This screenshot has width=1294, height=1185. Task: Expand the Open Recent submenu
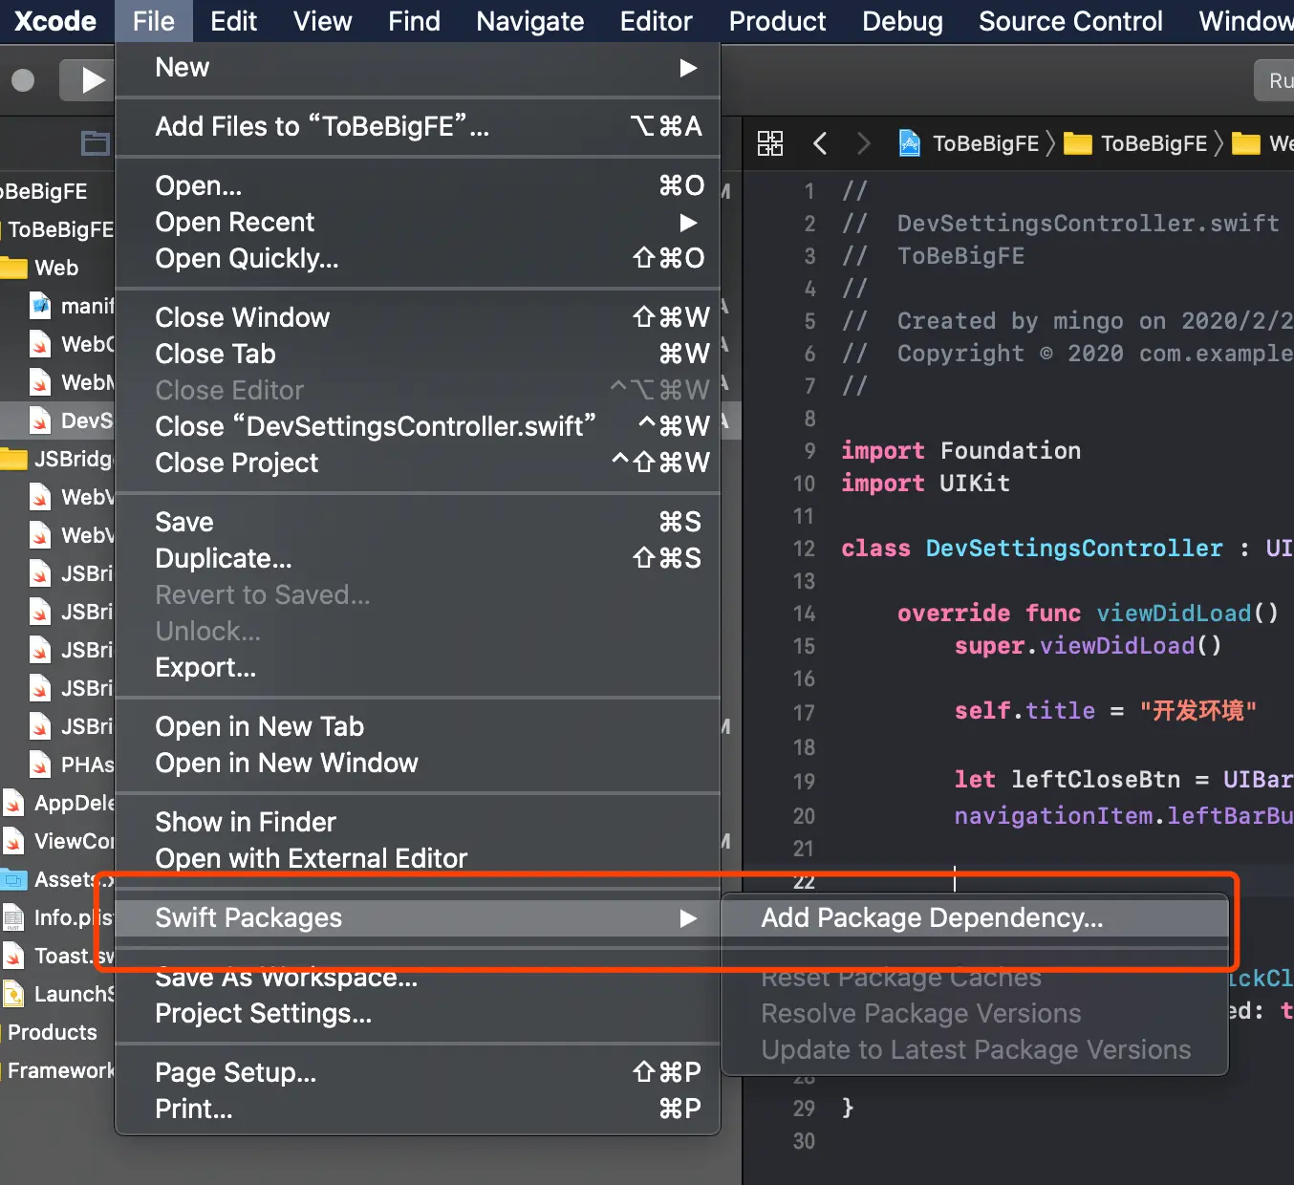[418, 223]
